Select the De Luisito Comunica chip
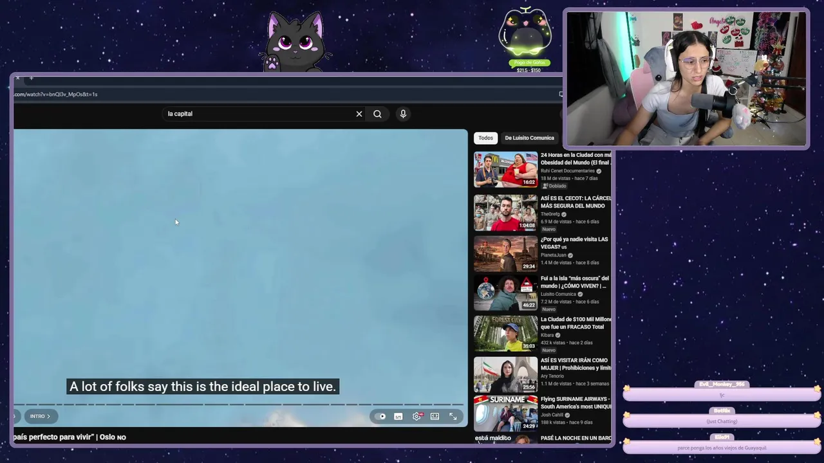This screenshot has width=824, height=463. [529, 138]
